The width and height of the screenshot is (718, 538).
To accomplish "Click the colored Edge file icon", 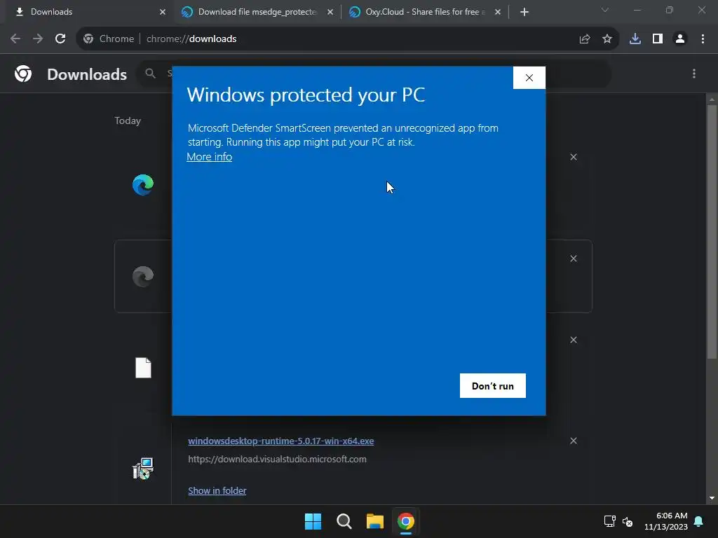I will tap(143, 185).
